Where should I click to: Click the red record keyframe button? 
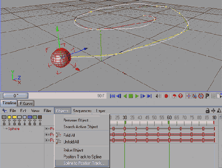[166, 96]
